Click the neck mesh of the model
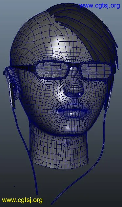This screenshot has height=207, width=122. pyautogui.click(x=59, y=151)
